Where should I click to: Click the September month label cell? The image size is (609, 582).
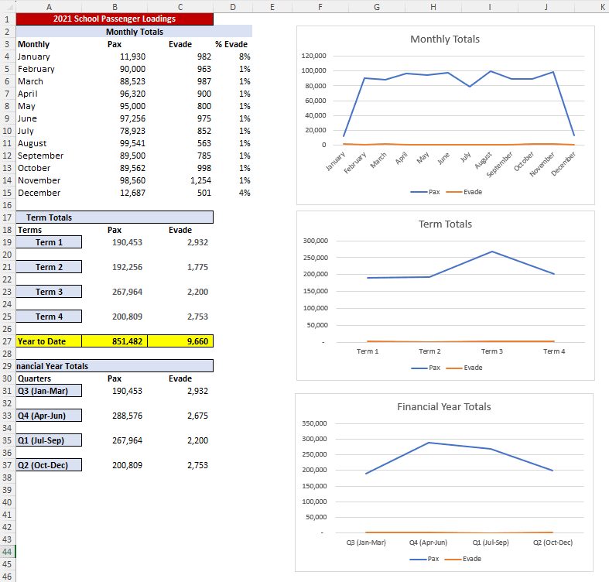click(x=49, y=156)
